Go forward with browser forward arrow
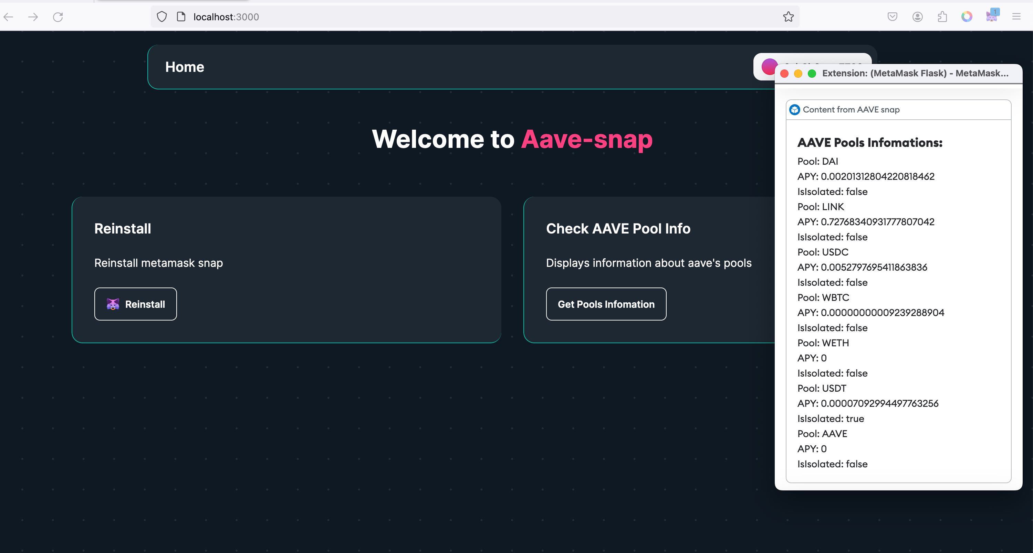This screenshot has height=553, width=1033. [x=33, y=17]
